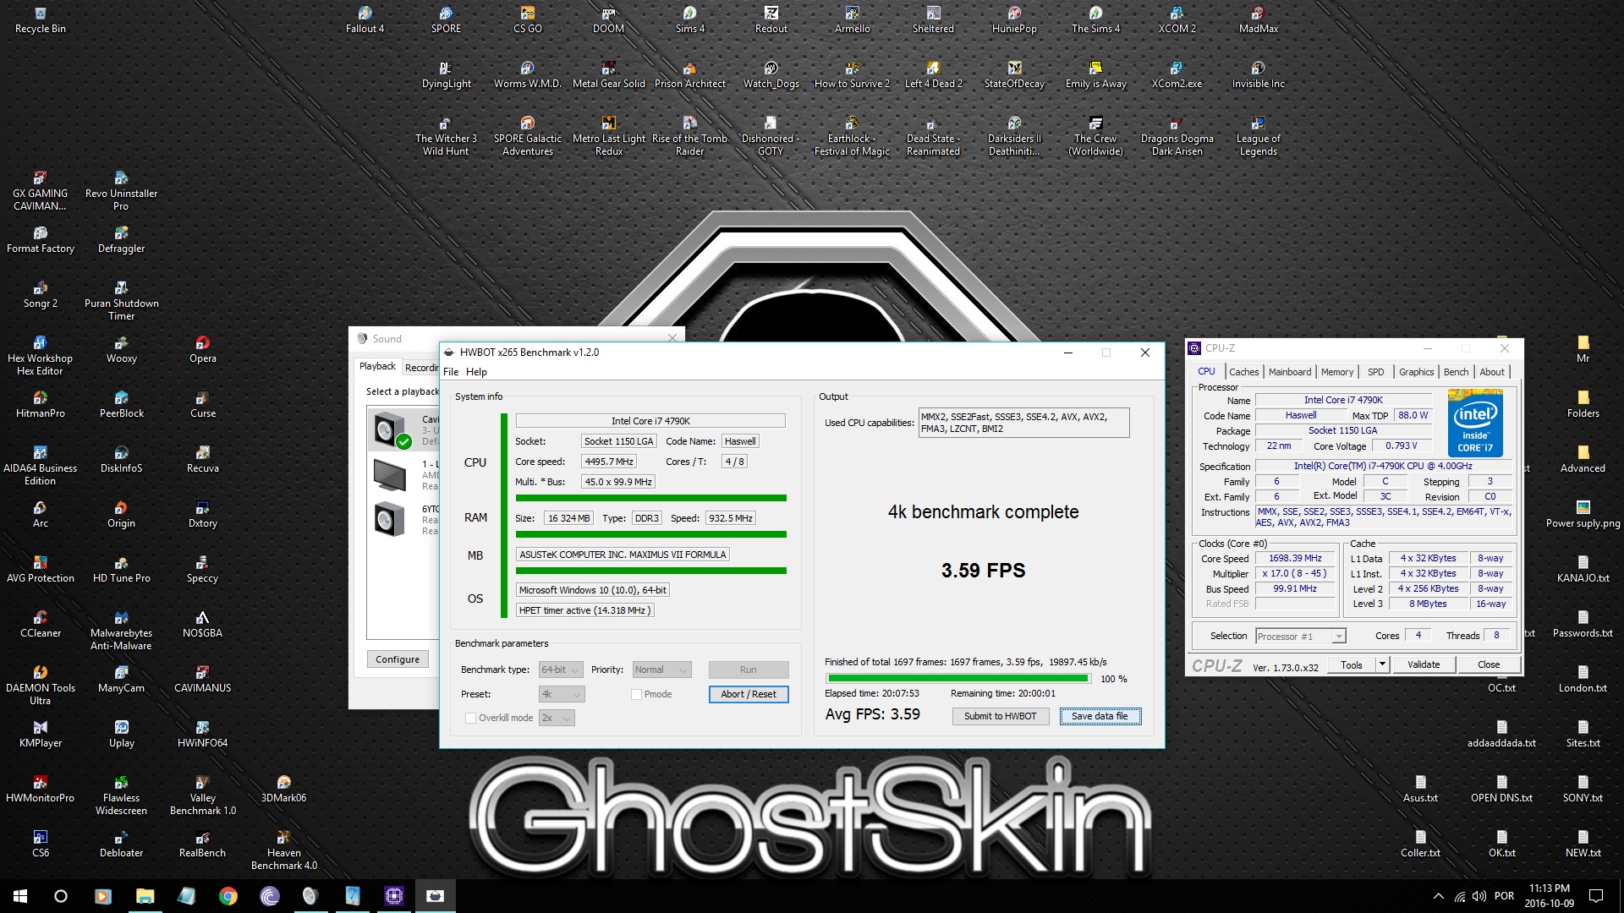
Task: Open the CPU-Z Processor #1 selection dropdown
Action: (1301, 636)
